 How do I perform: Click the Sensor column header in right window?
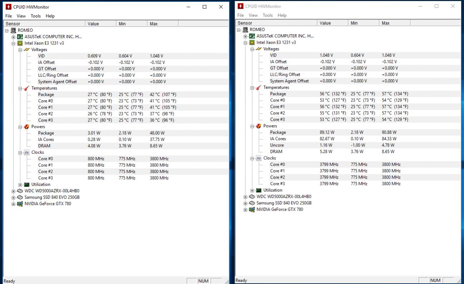pos(277,23)
